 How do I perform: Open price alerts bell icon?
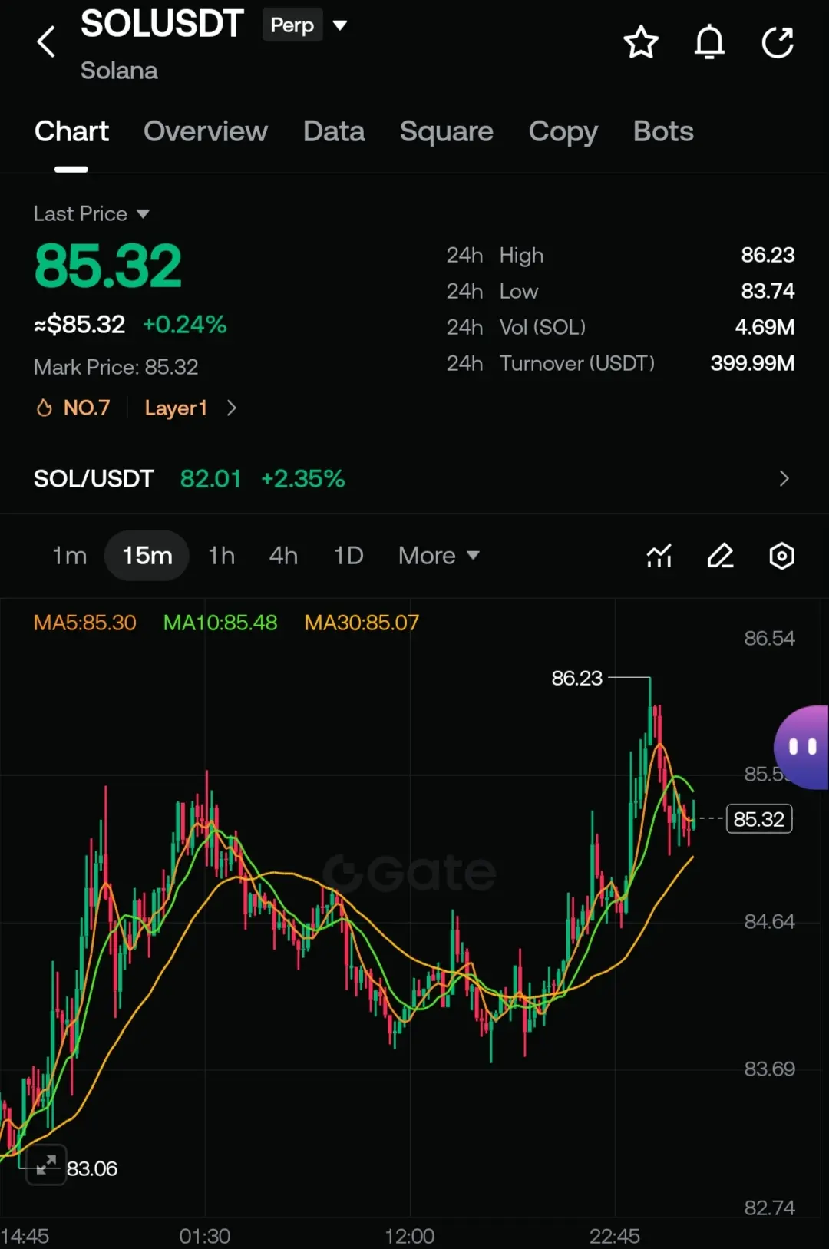(x=709, y=42)
